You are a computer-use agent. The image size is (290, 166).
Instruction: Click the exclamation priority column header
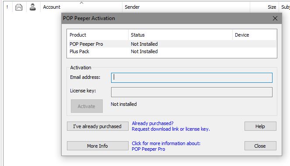7,7
